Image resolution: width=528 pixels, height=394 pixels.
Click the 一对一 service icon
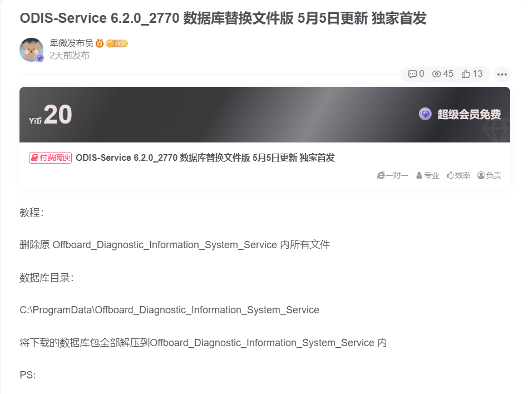392,175
